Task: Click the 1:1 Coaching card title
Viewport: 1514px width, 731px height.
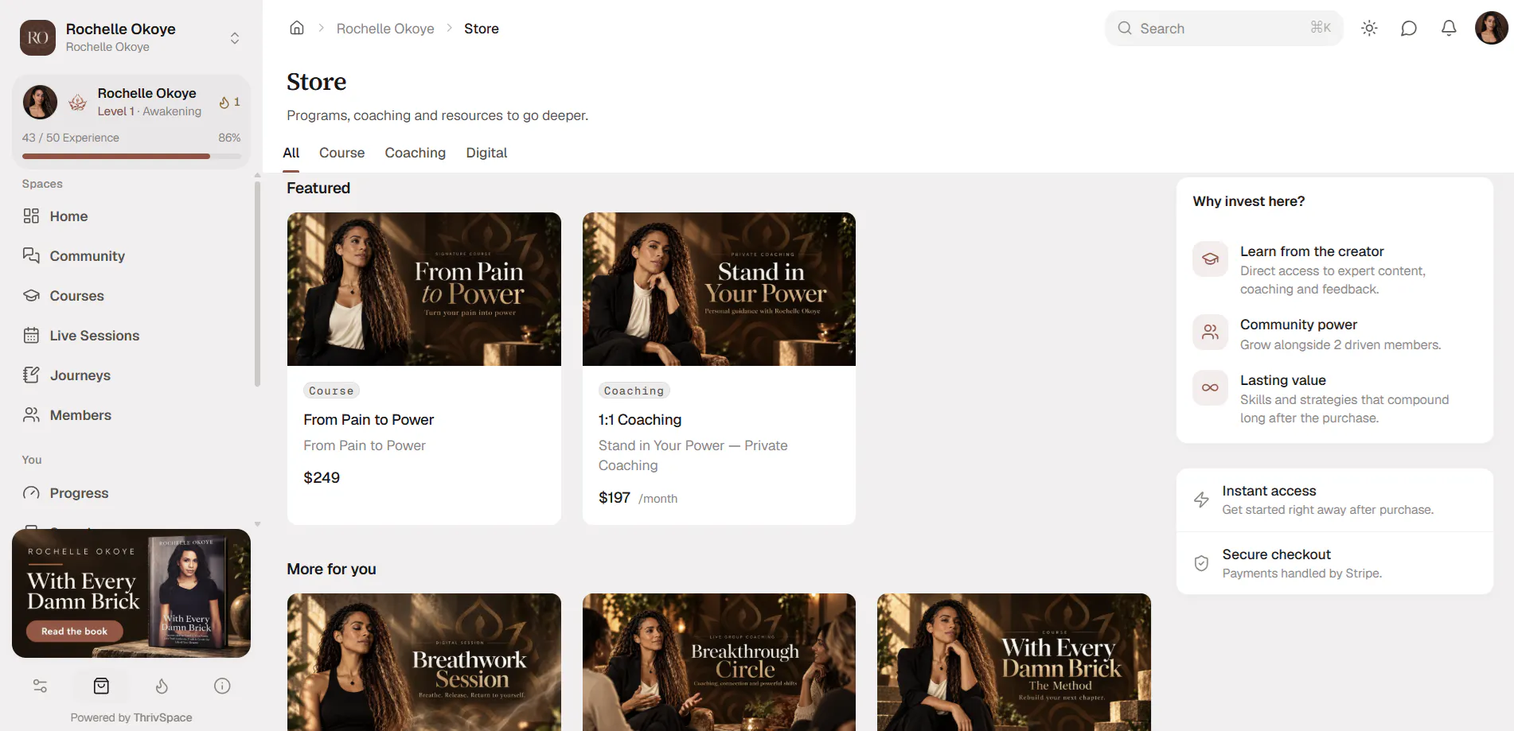Action: pos(640,419)
